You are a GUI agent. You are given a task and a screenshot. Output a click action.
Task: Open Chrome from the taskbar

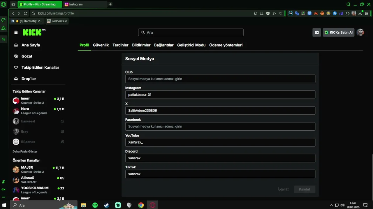(141, 205)
